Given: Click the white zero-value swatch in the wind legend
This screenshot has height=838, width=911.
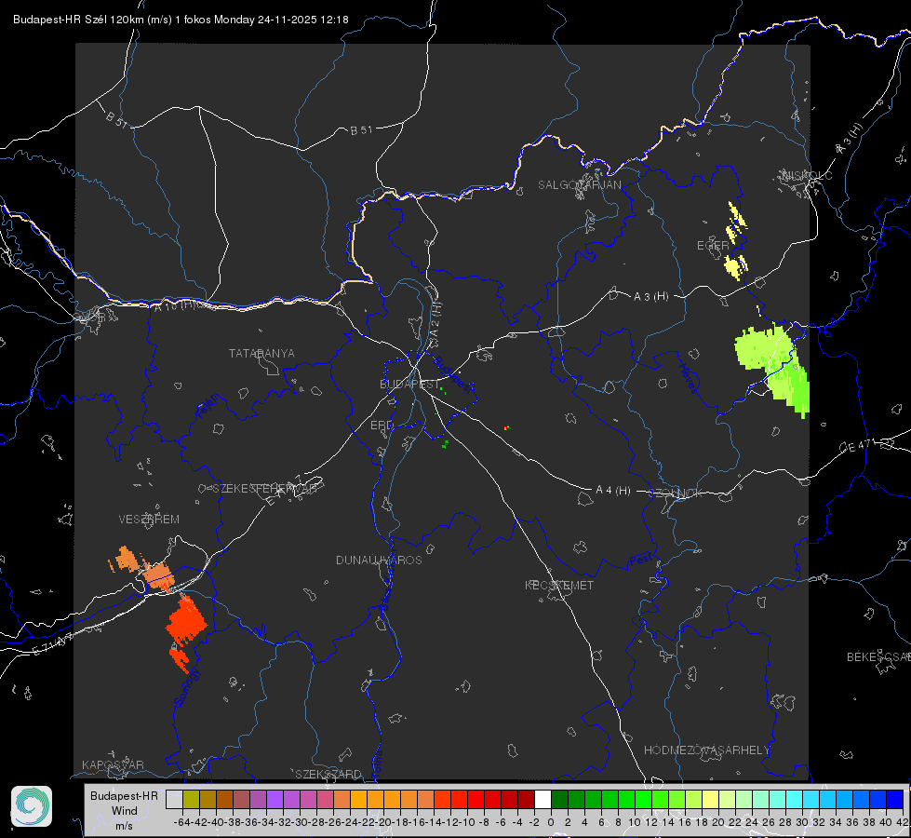Looking at the screenshot, I should [x=543, y=799].
